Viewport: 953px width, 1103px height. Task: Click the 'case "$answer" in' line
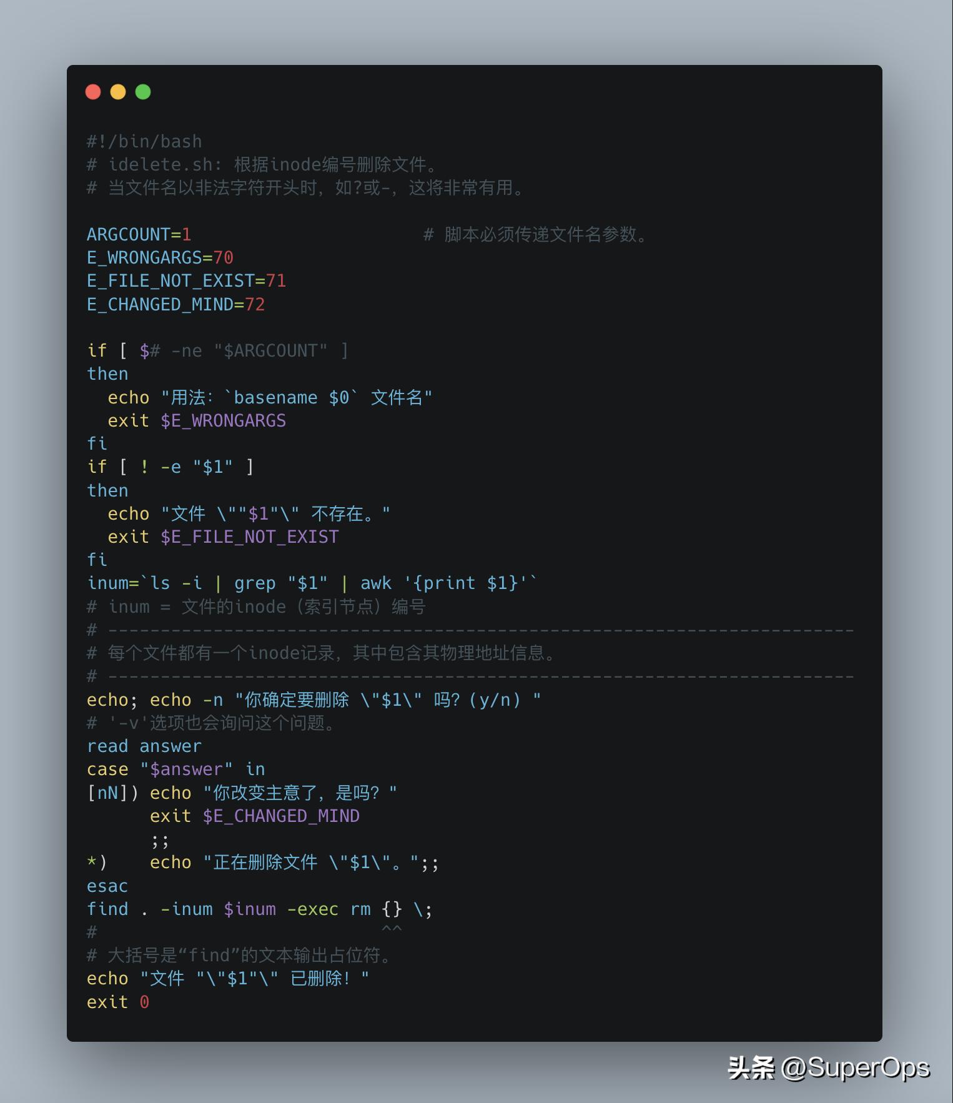tap(176, 769)
